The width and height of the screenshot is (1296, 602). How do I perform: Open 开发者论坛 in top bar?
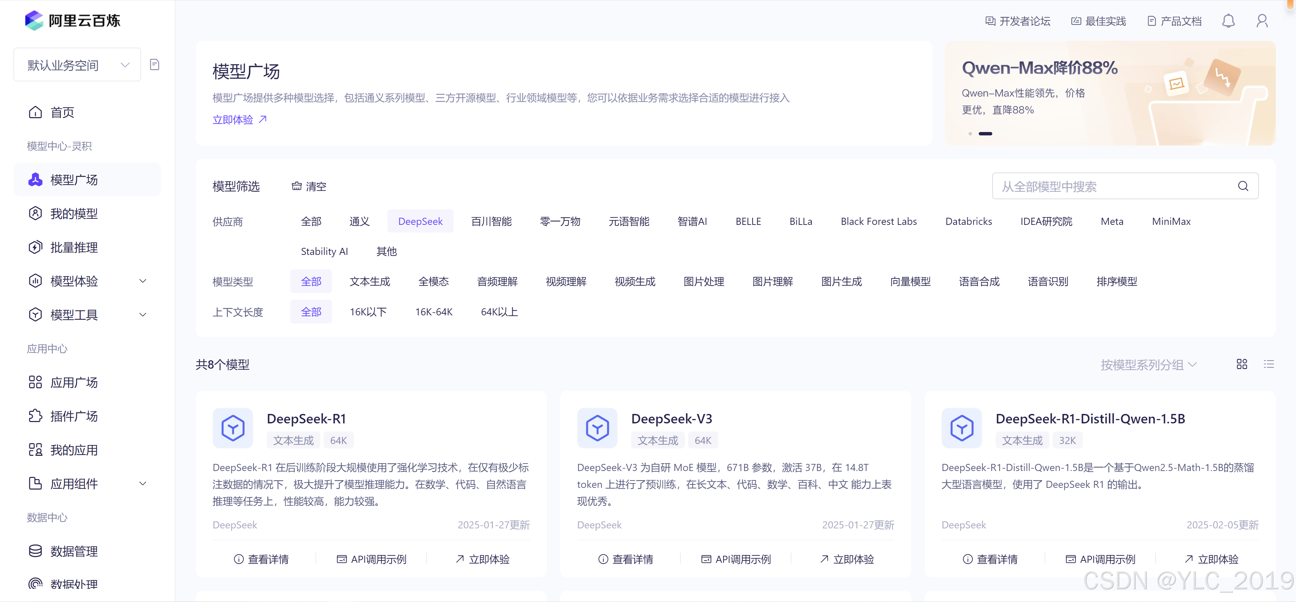tap(1017, 21)
